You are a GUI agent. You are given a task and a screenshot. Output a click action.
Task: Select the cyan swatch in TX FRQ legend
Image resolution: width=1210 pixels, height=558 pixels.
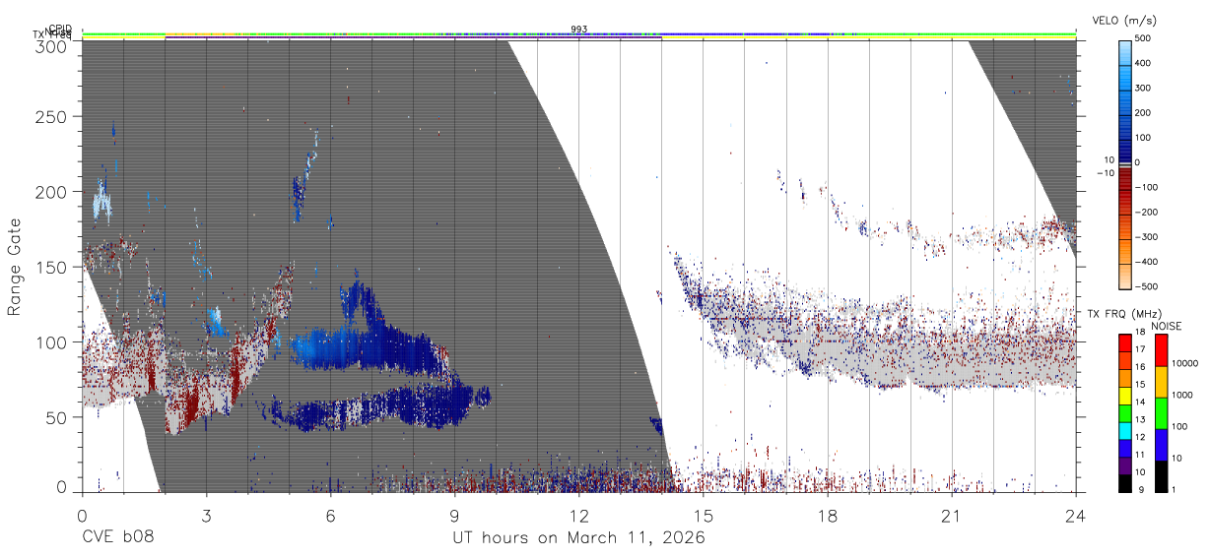(x=1124, y=430)
